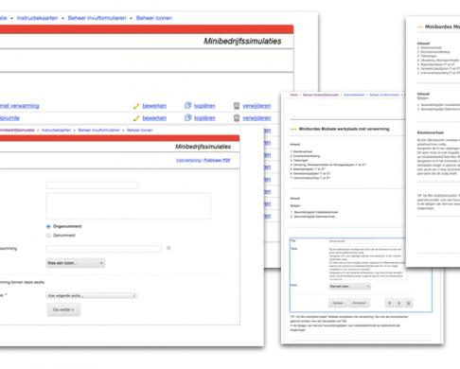The image size is (460, 369).
Task: Click the trash icon in the 'oruimte' row
Action: point(237,118)
